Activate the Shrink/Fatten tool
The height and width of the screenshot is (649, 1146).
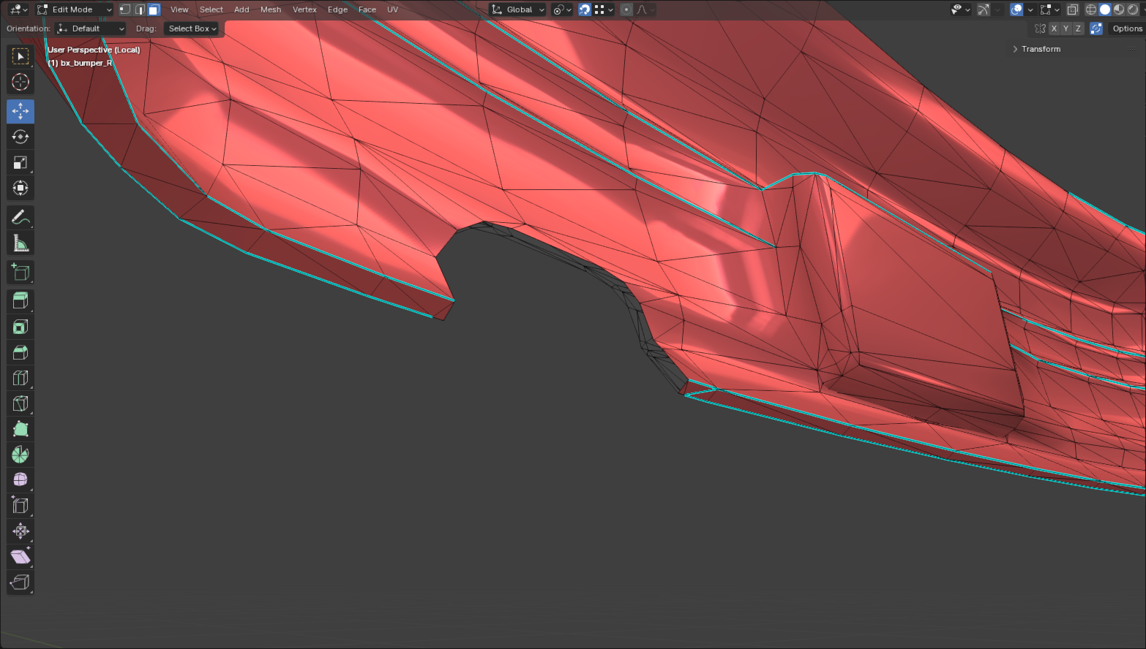pyautogui.click(x=20, y=531)
